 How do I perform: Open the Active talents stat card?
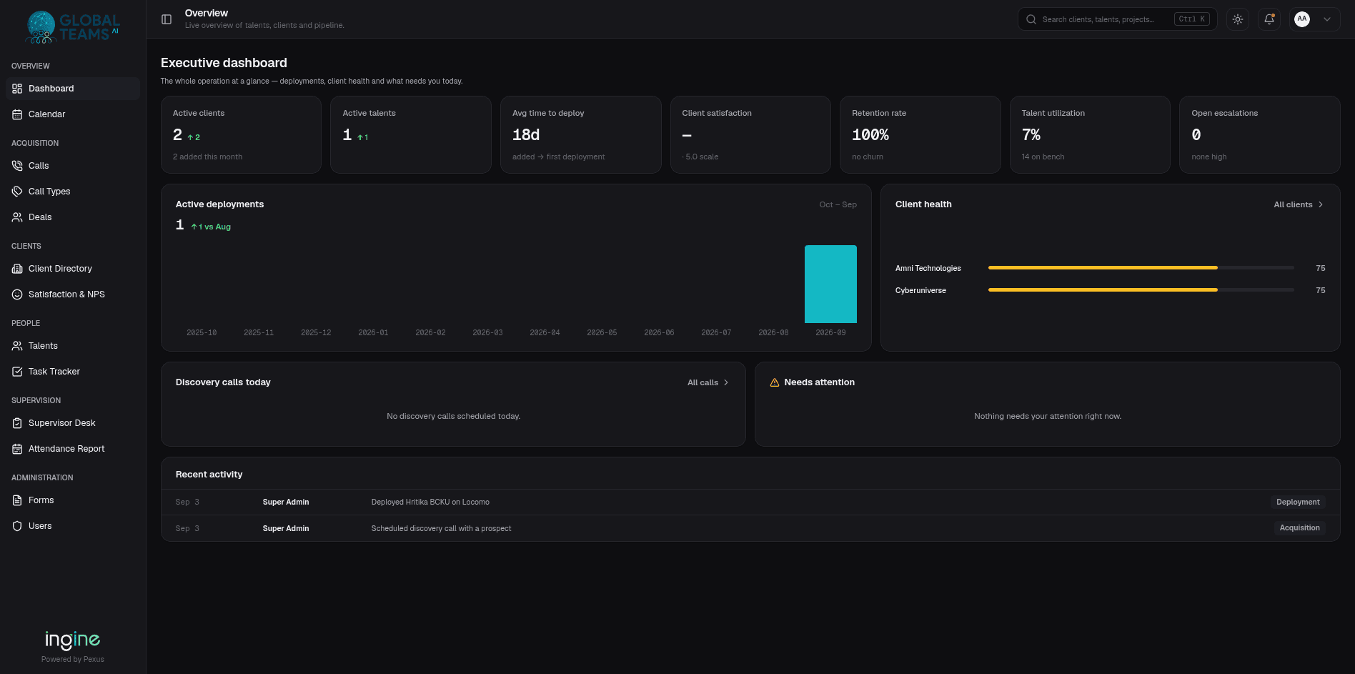(411, 134)
